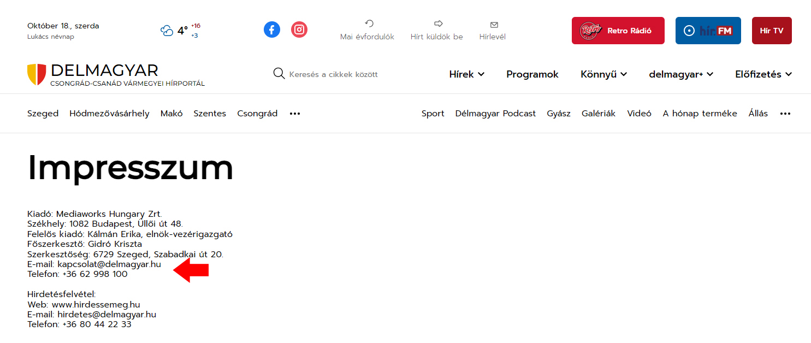Expand the Hírek dropdown menu

466,74
